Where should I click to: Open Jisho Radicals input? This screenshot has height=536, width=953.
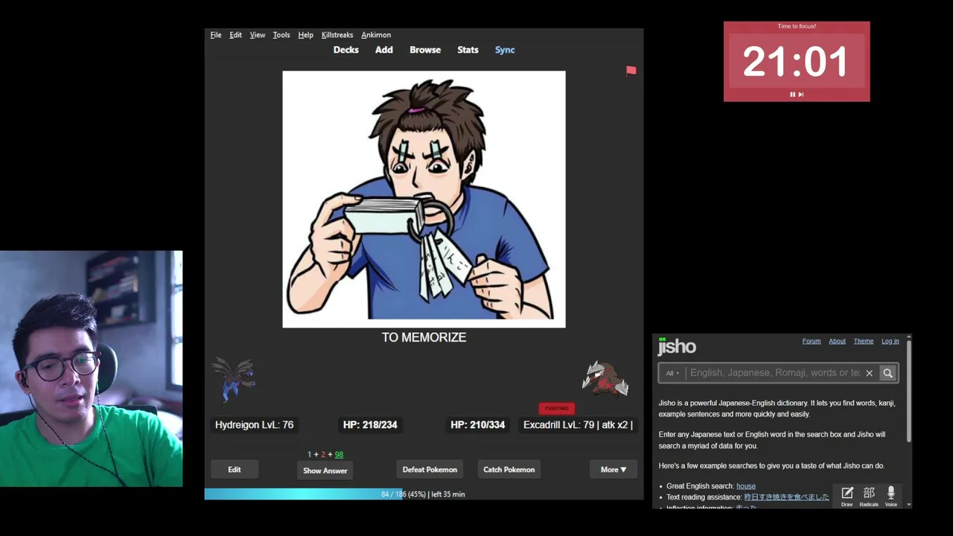coord(869,497)
